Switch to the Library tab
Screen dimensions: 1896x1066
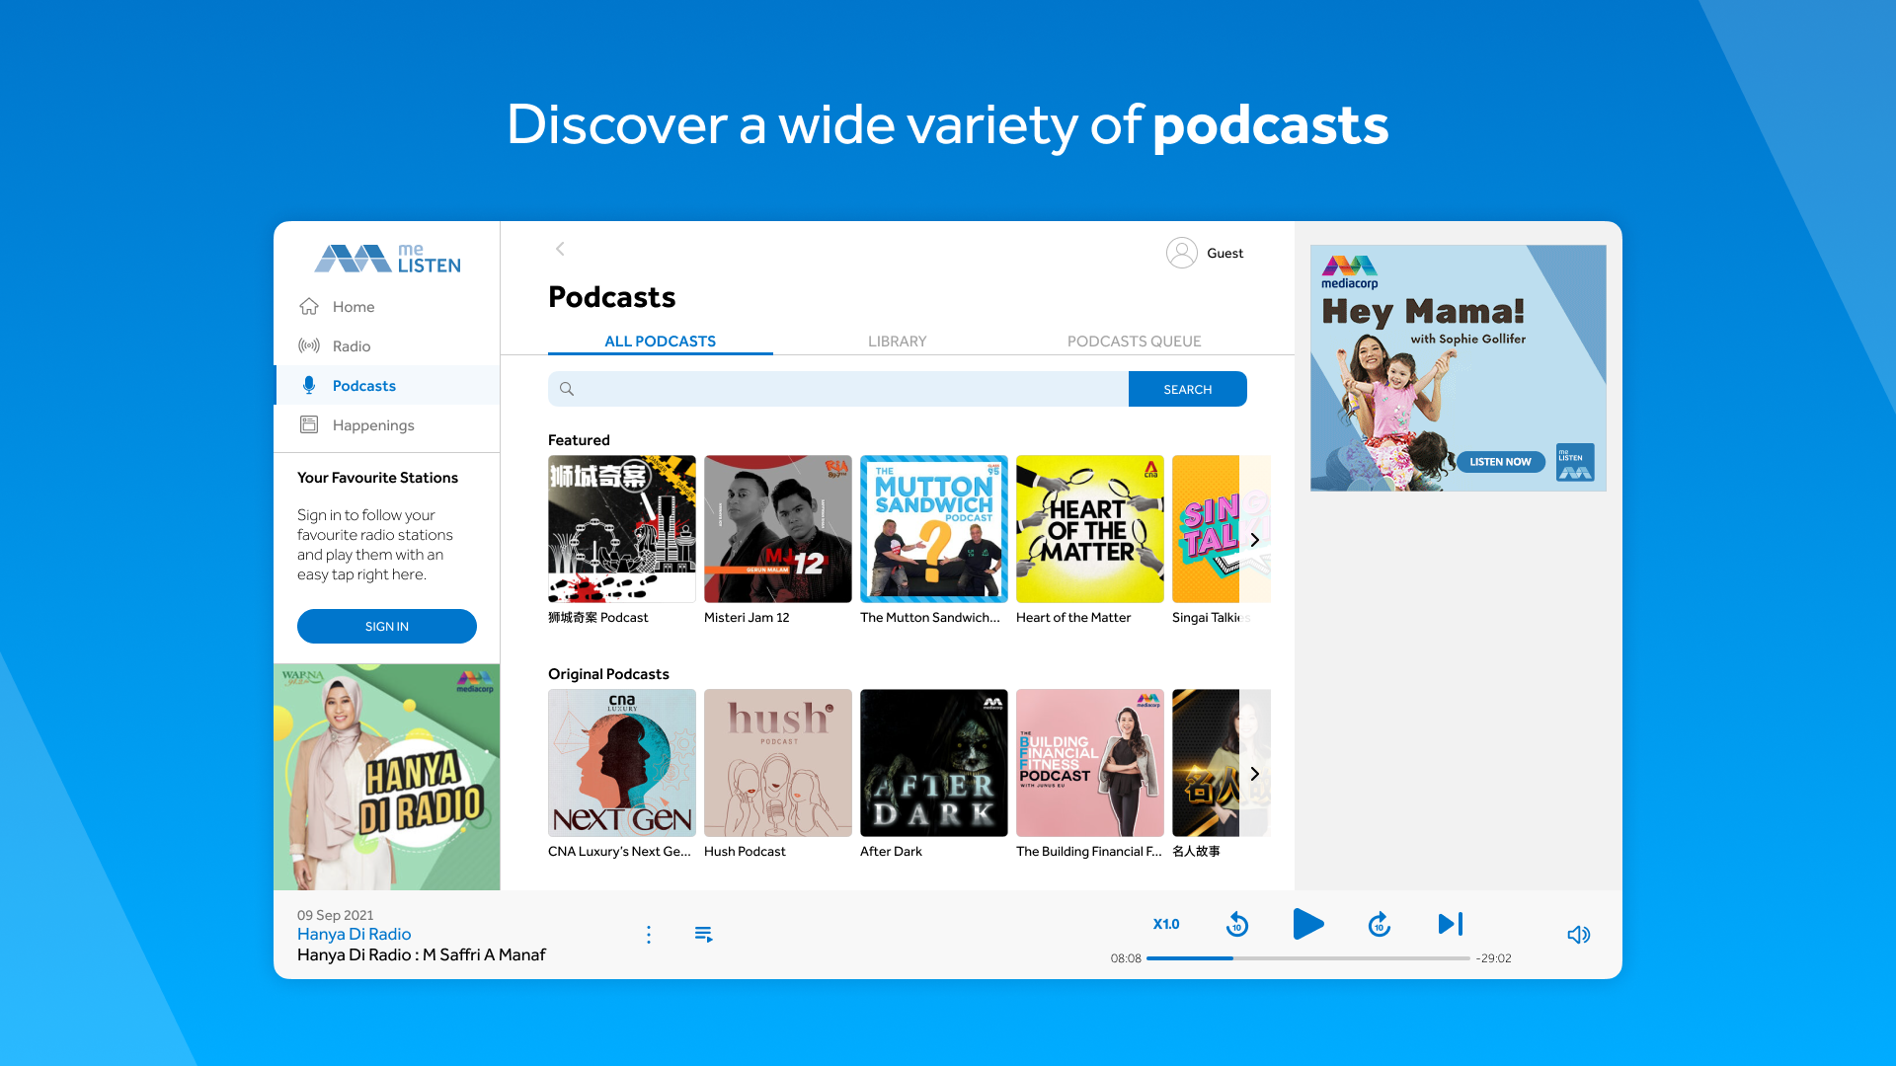coord(897,342)
